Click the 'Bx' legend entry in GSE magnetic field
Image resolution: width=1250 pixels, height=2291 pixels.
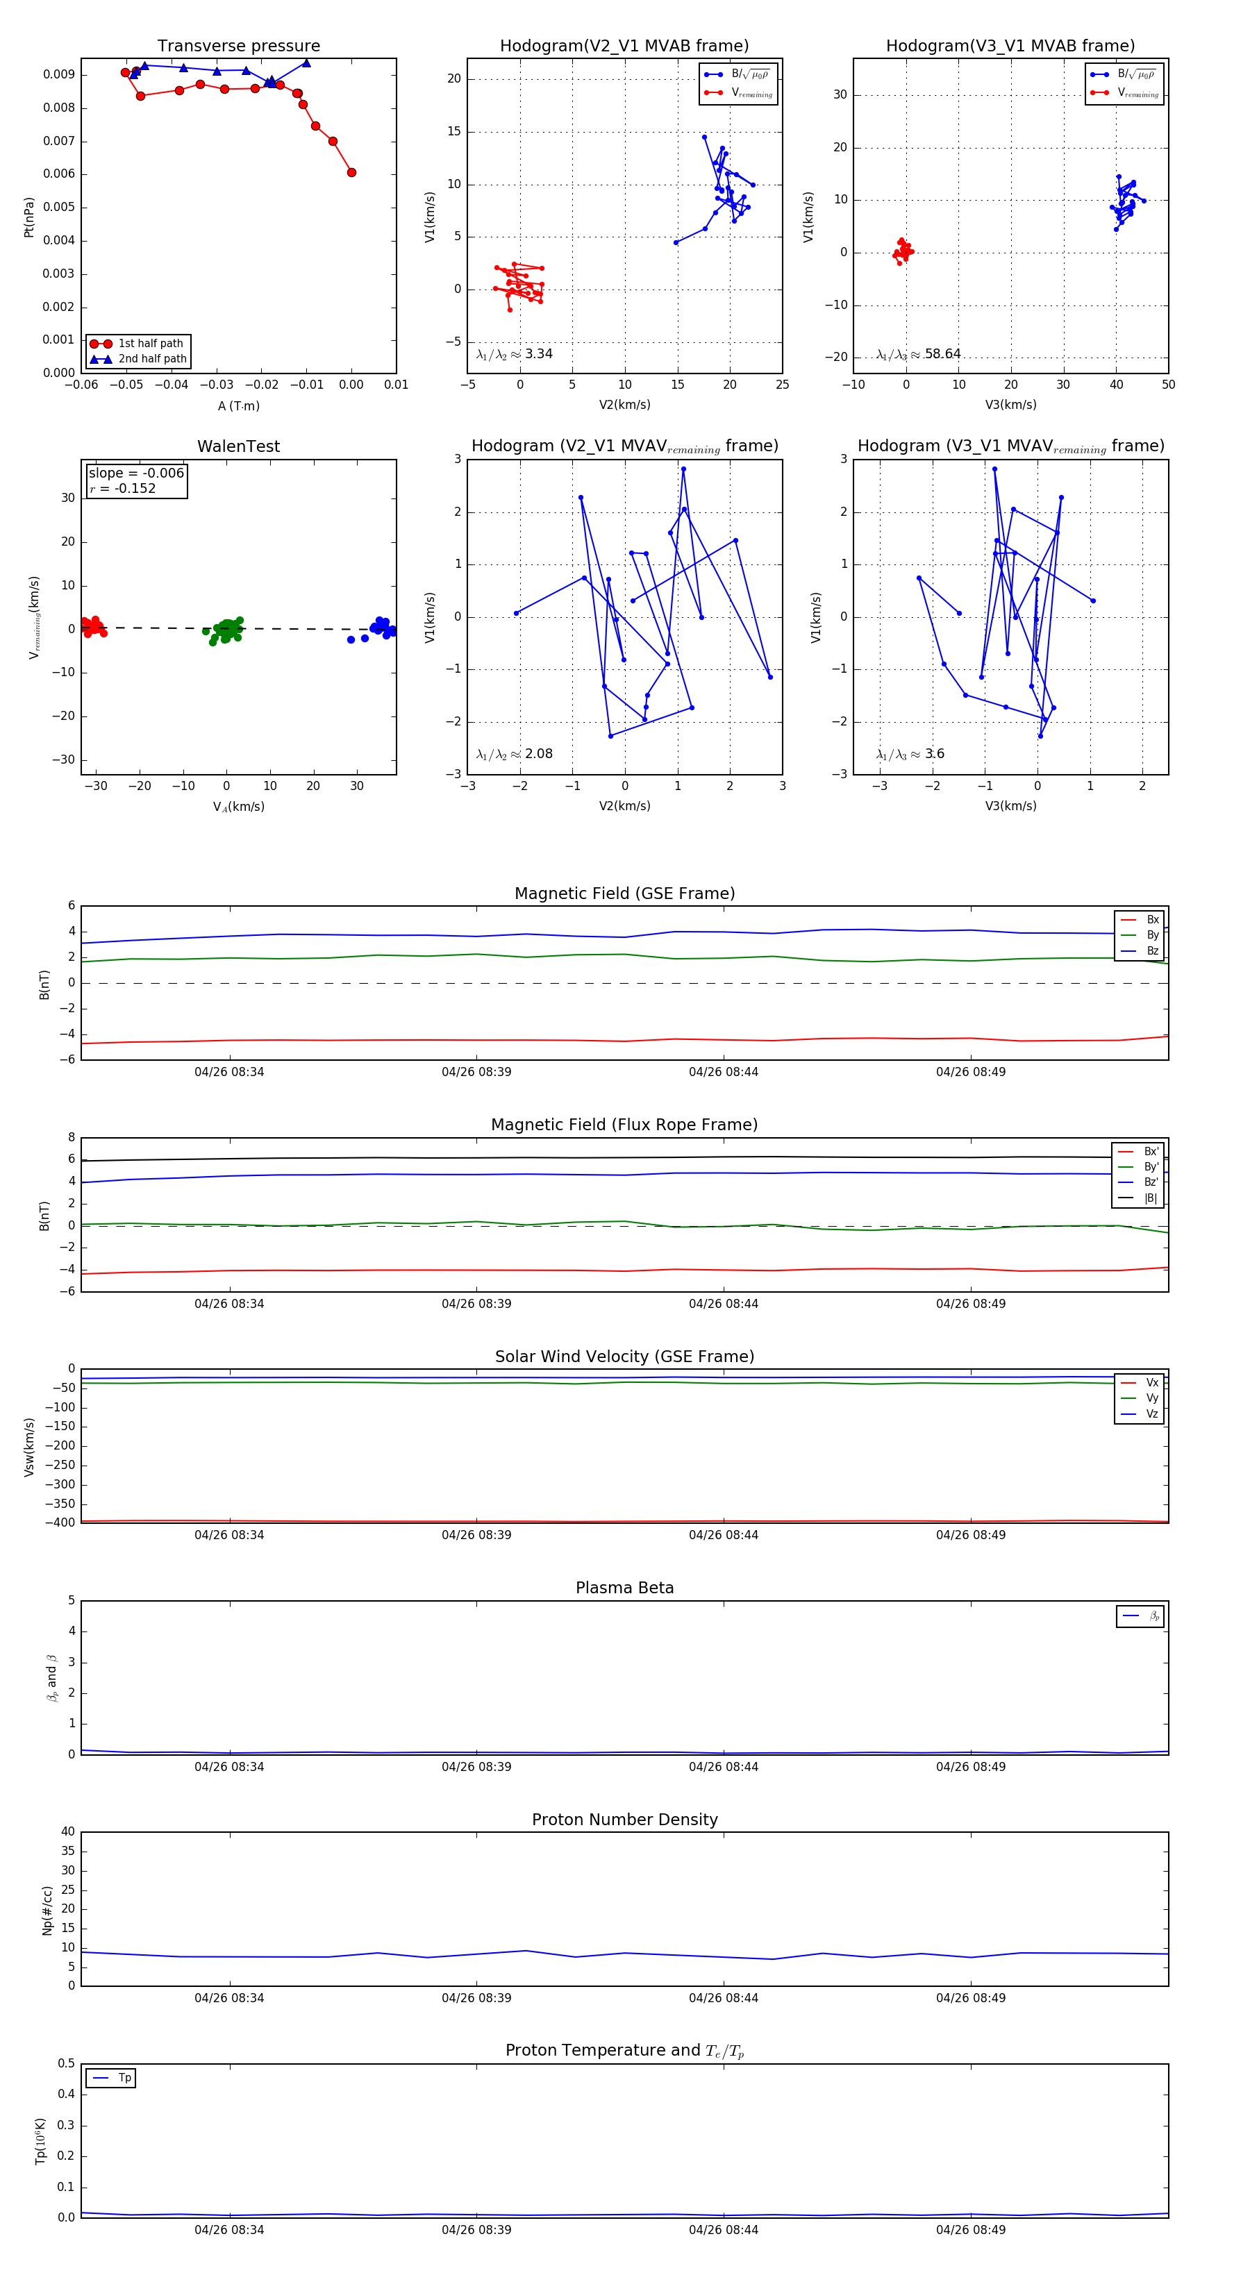pyautogui.click(x=1140, y=920)
